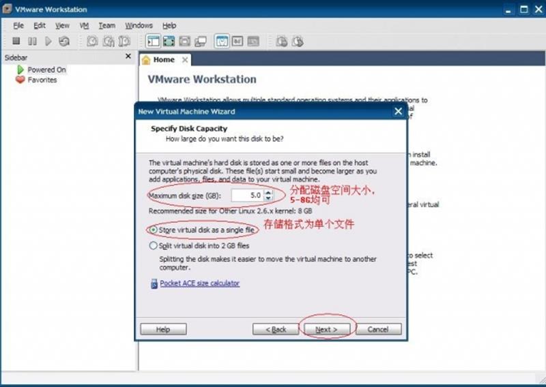Click the Replay recording toolbar icon
This screenshot has width=546, height=387.
pos(298,42)
